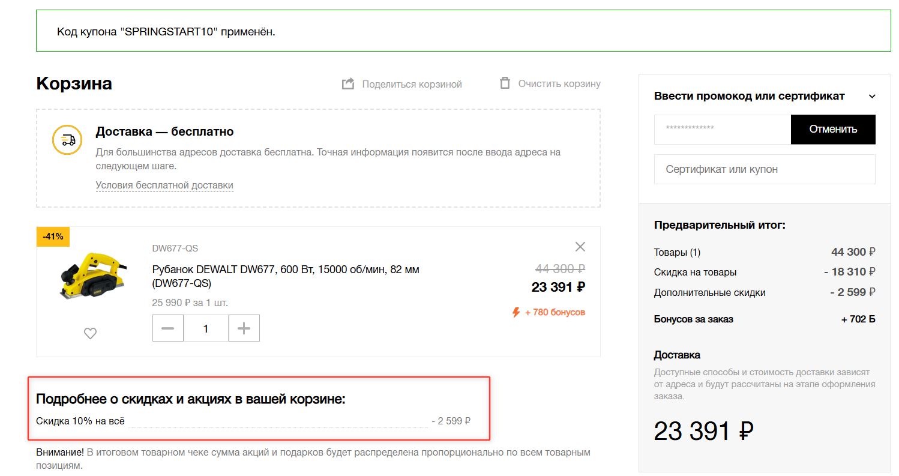Remove the DEWALT planer with X icon

point(580,247)
